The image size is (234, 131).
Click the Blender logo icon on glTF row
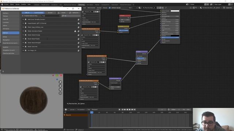79,23
